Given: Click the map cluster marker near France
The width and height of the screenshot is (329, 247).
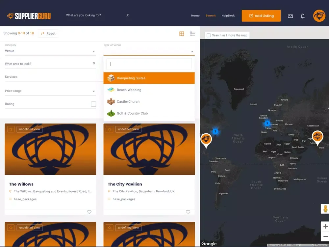Looking at the screenshot, I should pyautogui.click(x=267, y=123).
